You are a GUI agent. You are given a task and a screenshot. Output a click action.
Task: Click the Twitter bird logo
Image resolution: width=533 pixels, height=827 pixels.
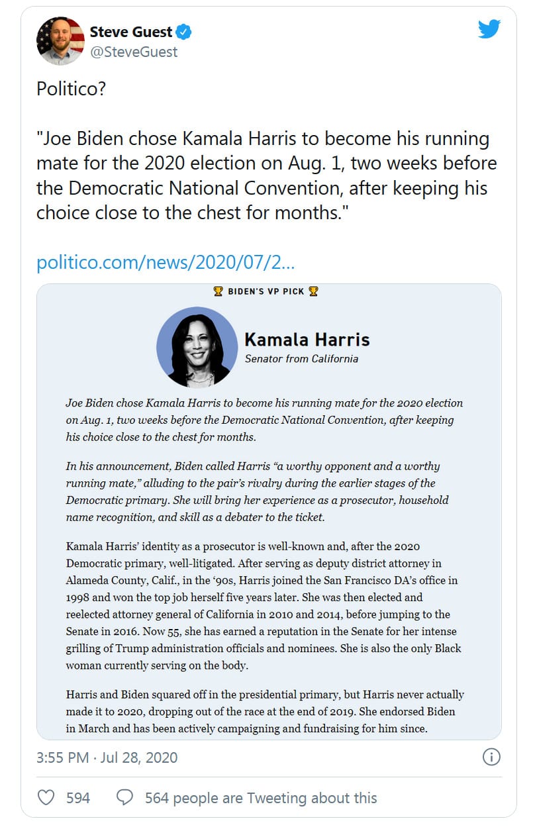tap(489, 28)
